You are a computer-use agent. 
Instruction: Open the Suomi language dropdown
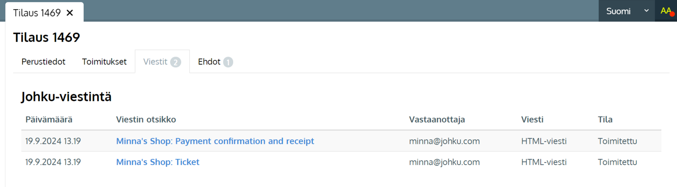(x=627, y=11)
